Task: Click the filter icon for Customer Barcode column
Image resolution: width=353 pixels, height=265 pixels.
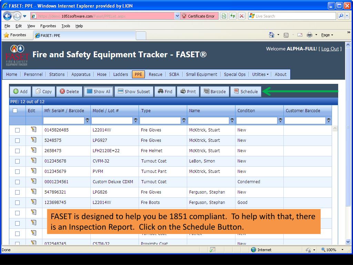Action: [329, 120]
